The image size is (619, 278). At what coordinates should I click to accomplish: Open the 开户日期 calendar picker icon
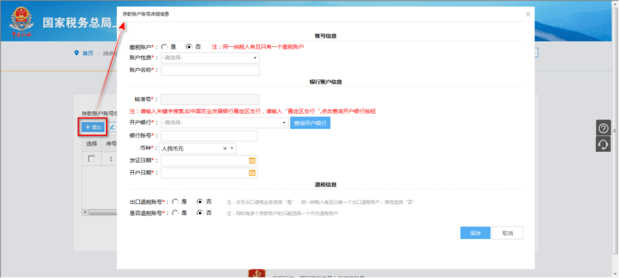[x=252, y=173]
